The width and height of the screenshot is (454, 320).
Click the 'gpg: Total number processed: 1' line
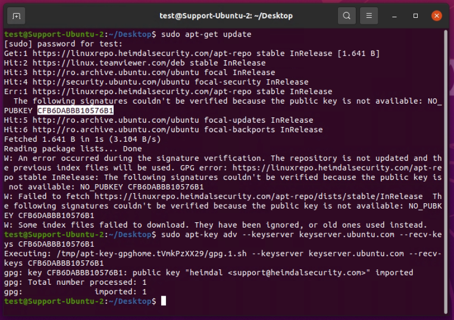pyautogui.click(x=76, y=282)
